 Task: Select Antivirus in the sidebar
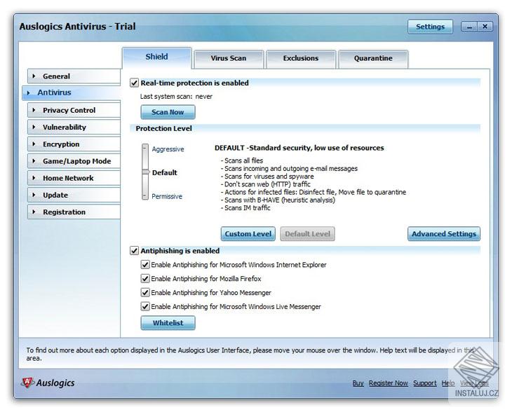click(72, 92)
